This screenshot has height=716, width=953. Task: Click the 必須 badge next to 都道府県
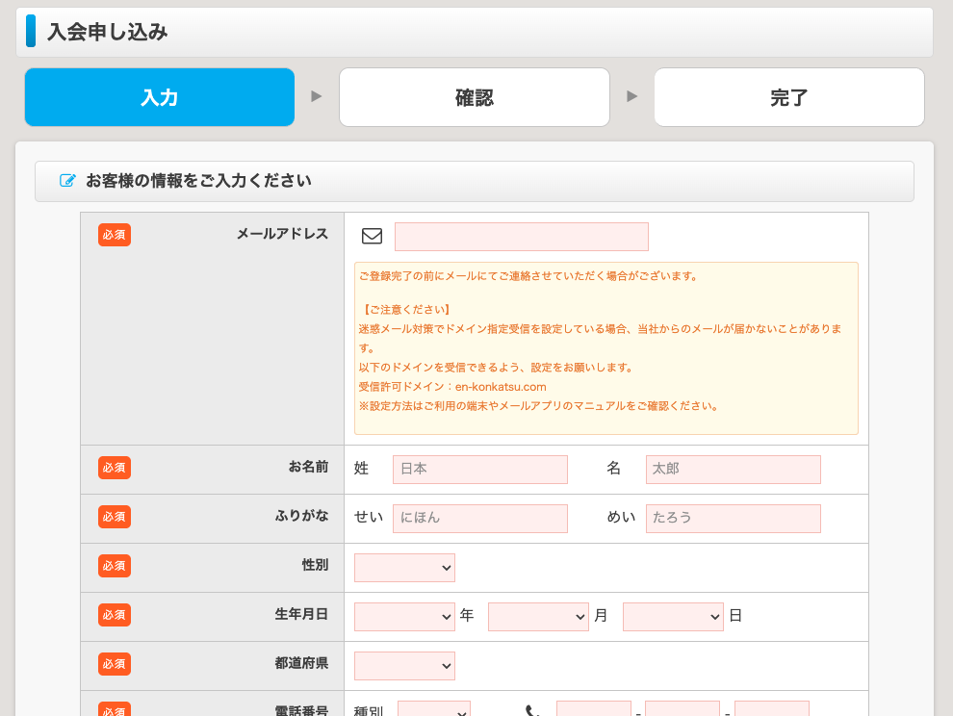coord(114,663)
